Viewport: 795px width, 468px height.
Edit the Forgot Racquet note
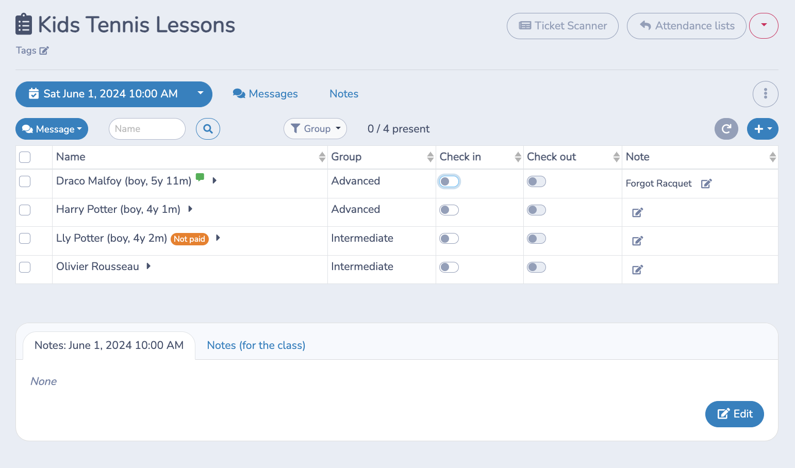coord(706,183)
